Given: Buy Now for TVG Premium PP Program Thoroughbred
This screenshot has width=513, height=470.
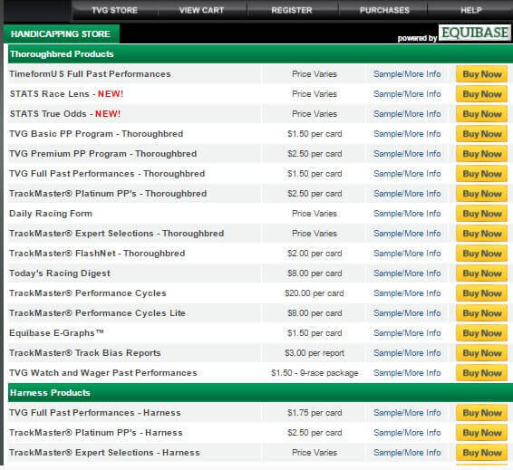Looking at the screenshot, I should [481, 154].
